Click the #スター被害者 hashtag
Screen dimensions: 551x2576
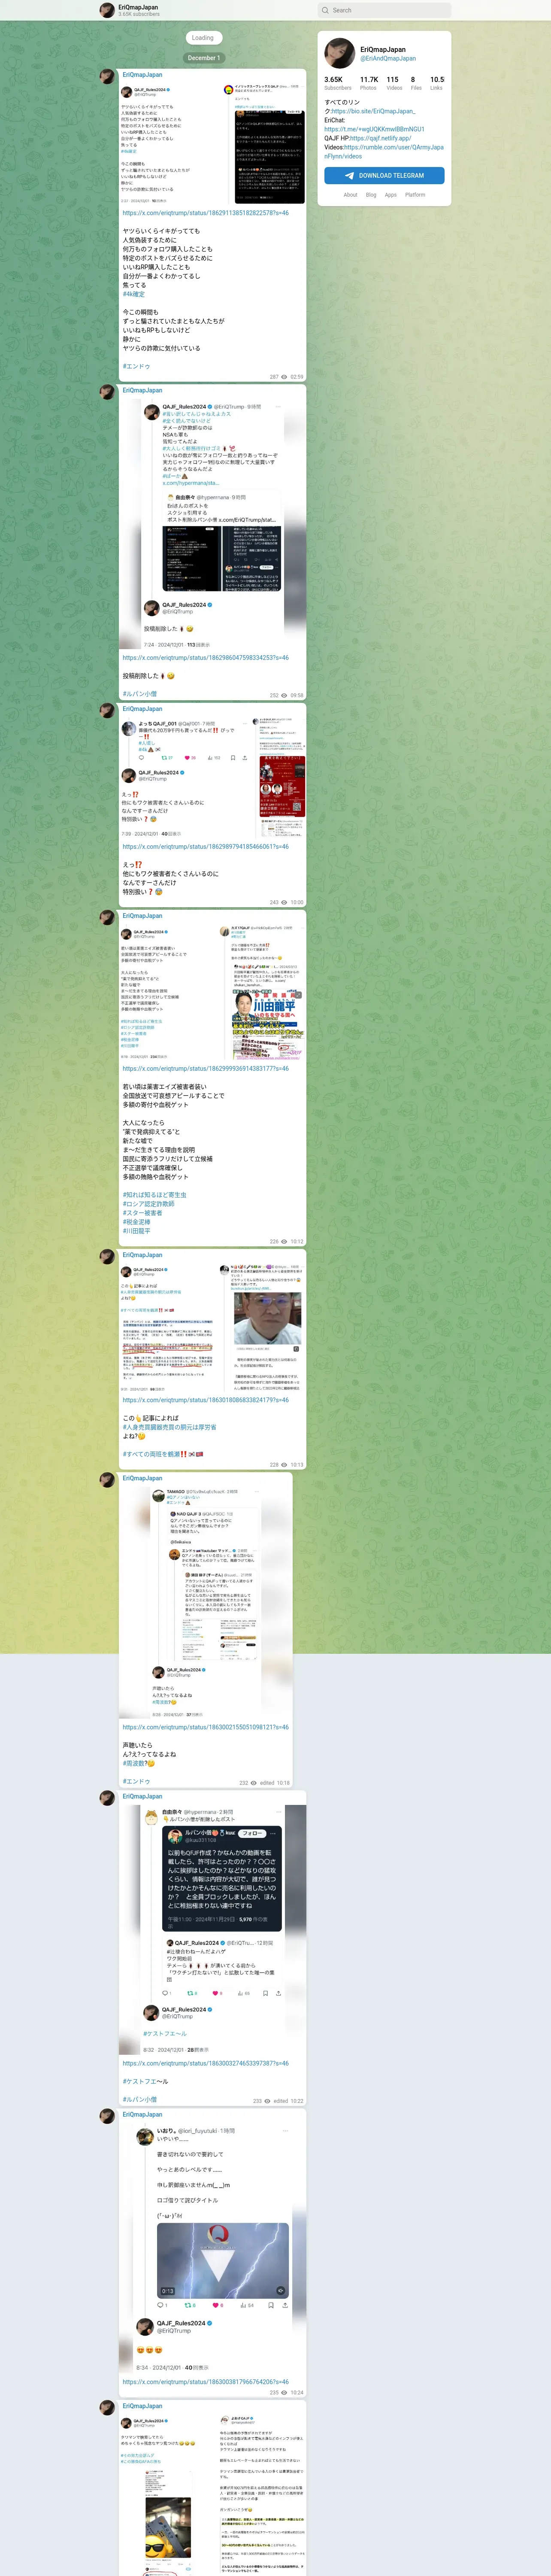pos(143,1213)
